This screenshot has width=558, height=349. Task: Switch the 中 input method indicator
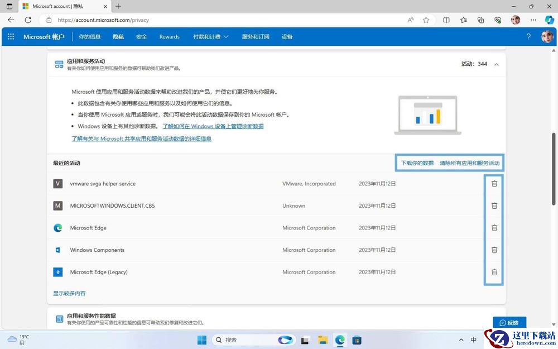(x=474, y=340)
